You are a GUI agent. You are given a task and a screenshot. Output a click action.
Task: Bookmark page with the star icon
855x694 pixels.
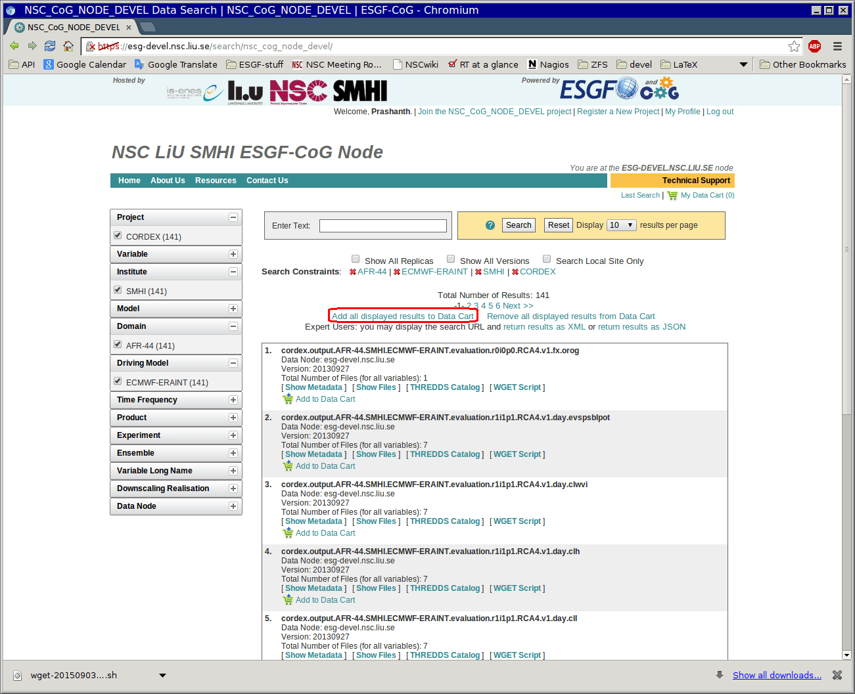point(794,46)
